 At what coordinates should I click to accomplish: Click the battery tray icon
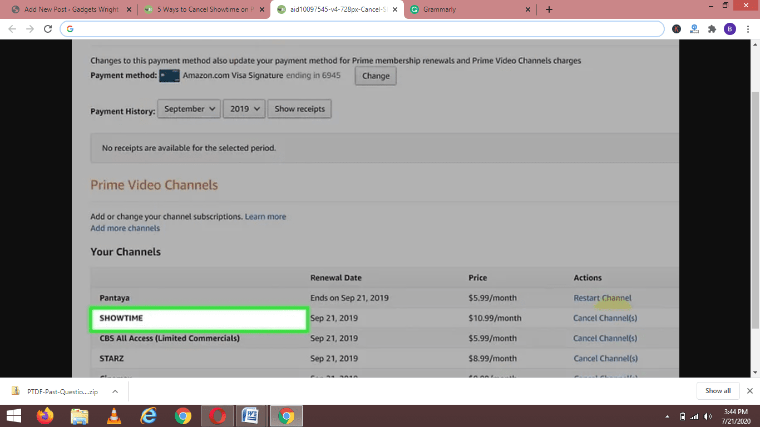(683, 416)
